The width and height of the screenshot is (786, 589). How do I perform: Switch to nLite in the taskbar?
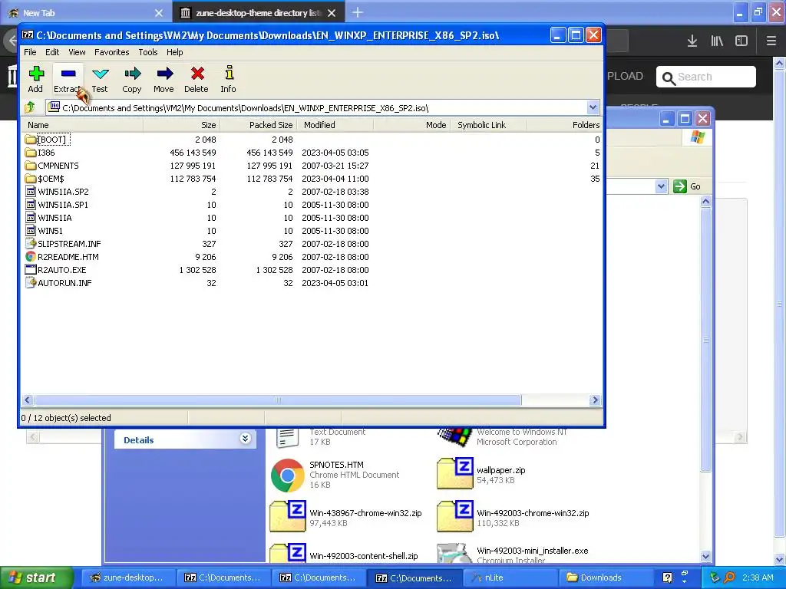point(510,577)
